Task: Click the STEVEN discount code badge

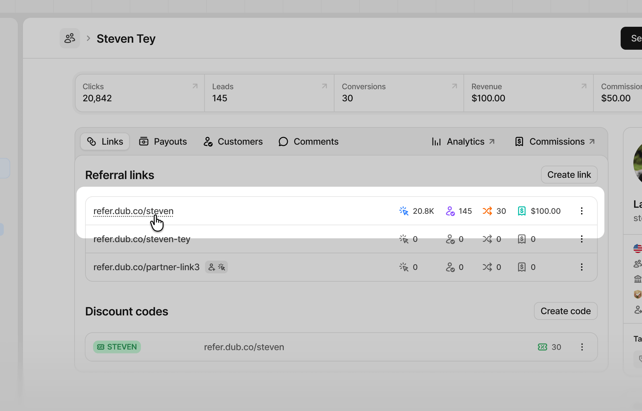Action: 117,347
